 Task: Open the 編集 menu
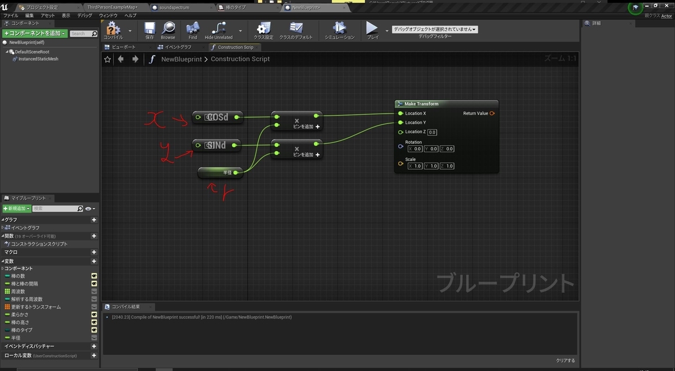click(29, 16)
